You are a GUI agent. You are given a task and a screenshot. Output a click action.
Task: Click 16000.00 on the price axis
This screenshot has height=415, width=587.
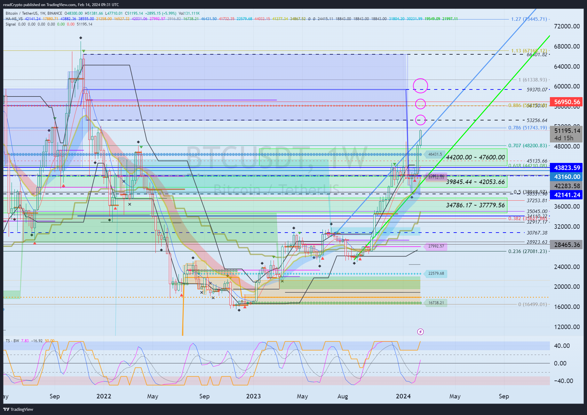click(x=567, y=307)
